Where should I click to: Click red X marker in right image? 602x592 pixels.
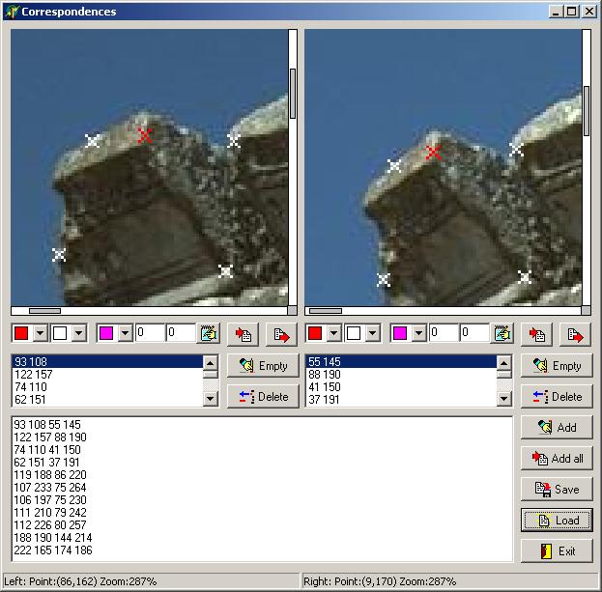pyautogui.click(x=434, y=153)
